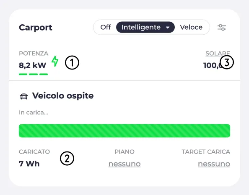
Task: Click the circled number 1 marker
Action: pyautogui.click(x=72, y=62)
